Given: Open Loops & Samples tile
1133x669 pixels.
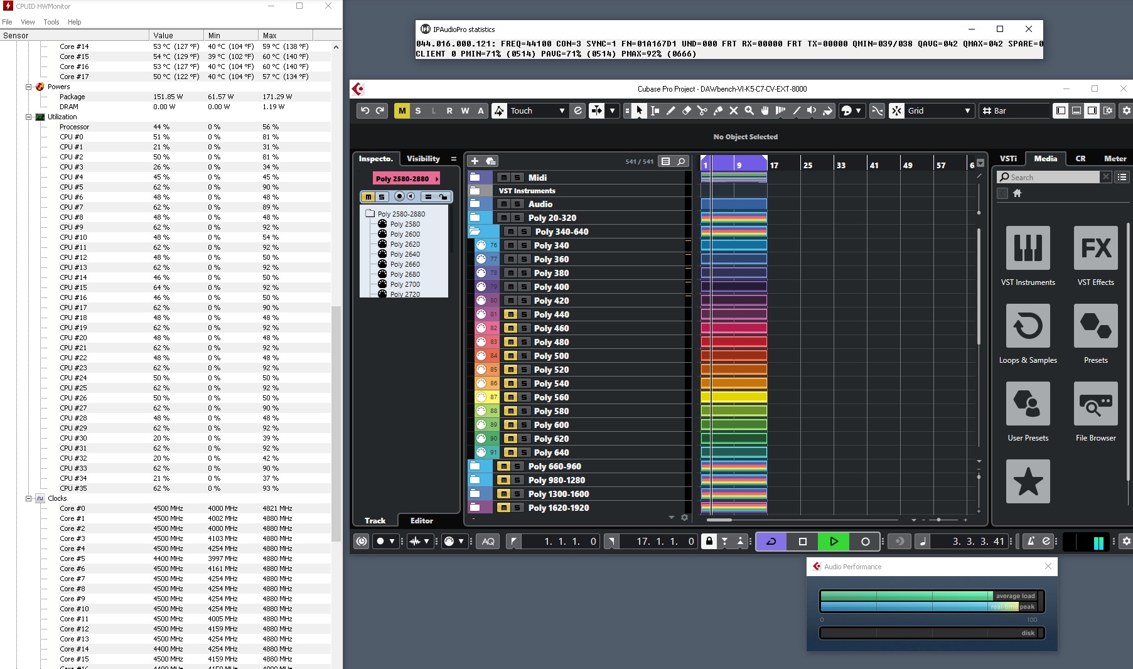Looking at the screenshot, I should pyautogui.click(x=1028, y=334).
